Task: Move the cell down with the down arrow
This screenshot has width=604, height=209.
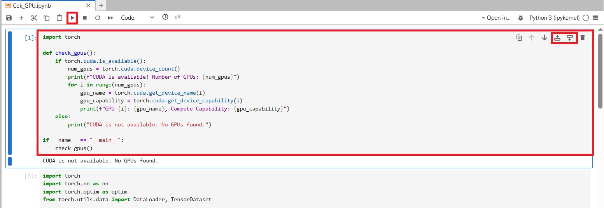Action: [x=544, y=38]
